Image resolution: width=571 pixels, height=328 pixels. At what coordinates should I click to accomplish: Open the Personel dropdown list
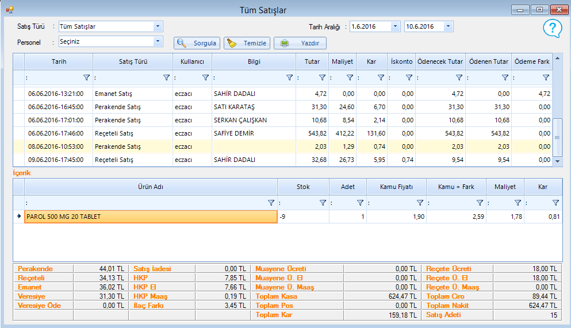(158, 41)
